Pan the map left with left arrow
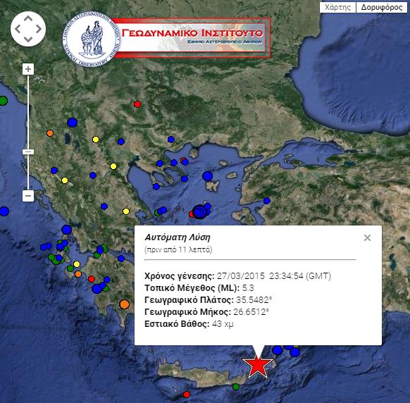 click(18, 29)
